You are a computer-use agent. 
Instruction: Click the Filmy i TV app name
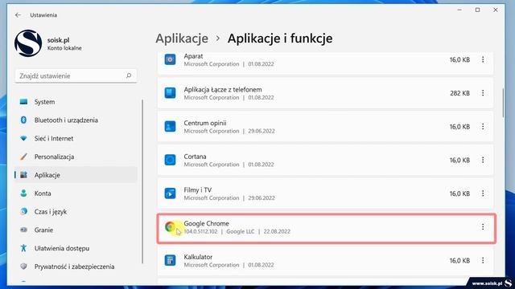coord(198,190)
